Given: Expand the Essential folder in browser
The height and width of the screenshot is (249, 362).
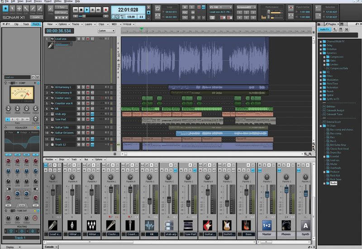Looking at the screenshot, I should (x=324, y=157).
